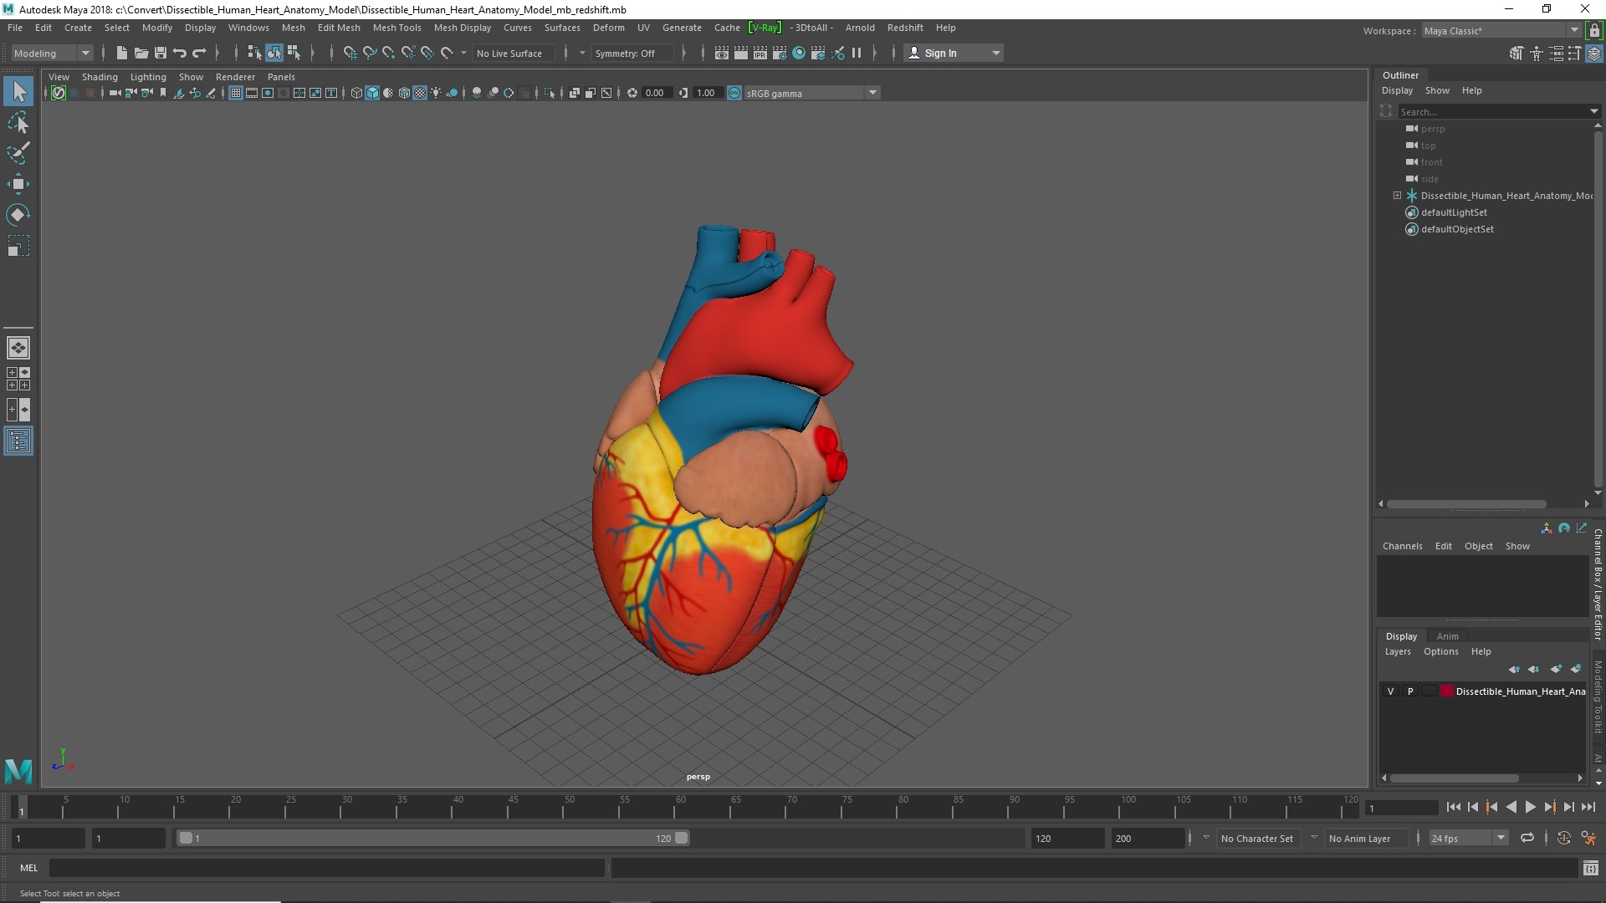The width and height of the screenshot is (1606, 903).
Task: Create a new scene file
Action: click(x=121, y=53)
